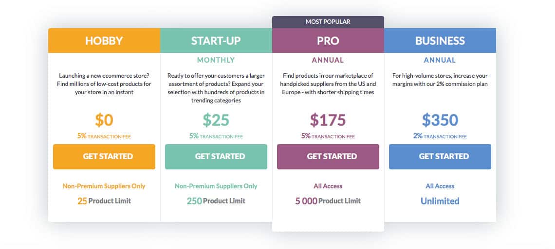Click the $25 price
This screenshot has height=249, width=555.
(x=216, y=120)
